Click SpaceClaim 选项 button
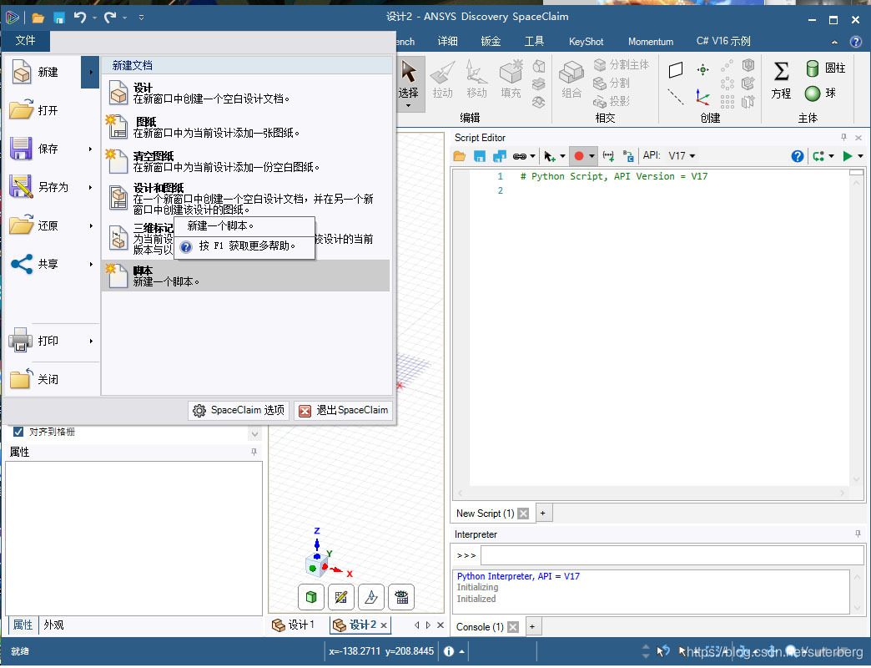This screenshot has height=668, width=871. (x=239, y=410)
